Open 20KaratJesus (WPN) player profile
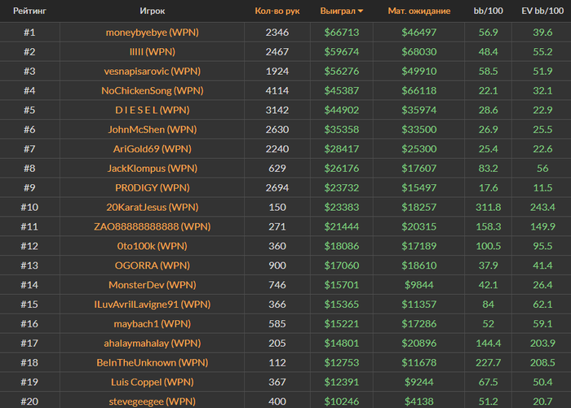 pos(152,207)
